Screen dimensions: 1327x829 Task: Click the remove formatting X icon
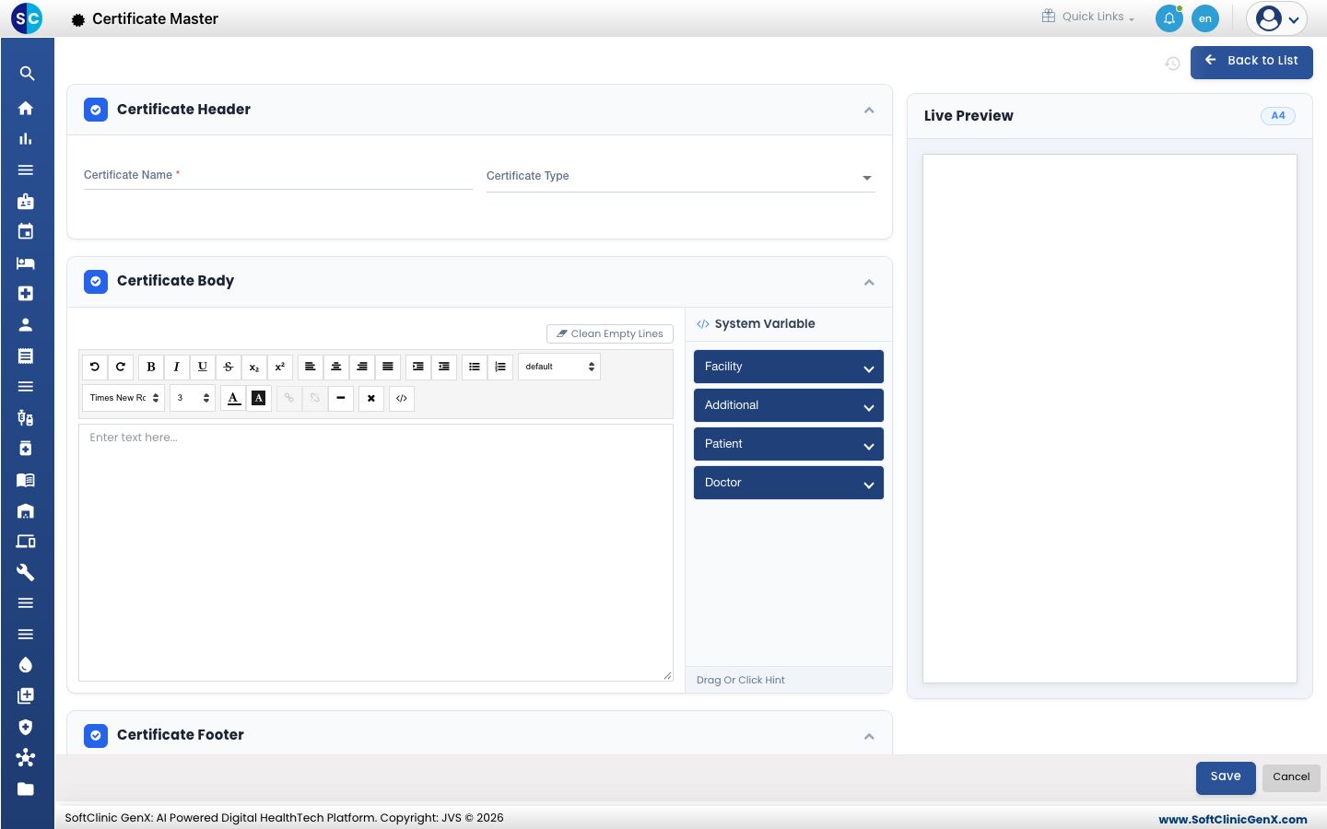click(x=371, y=398)
